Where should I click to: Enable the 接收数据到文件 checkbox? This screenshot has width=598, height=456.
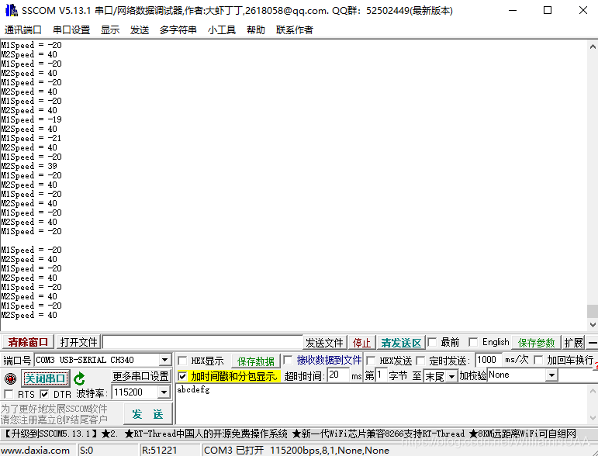(x=289, y=360)
